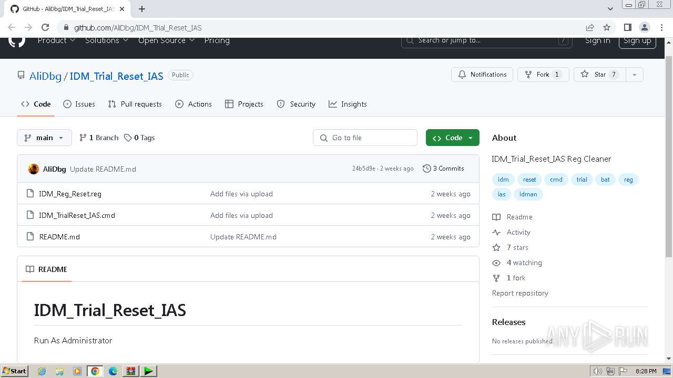Select the README tab below file list
This screenshot has width=673, height=378.
coord(47,269)
